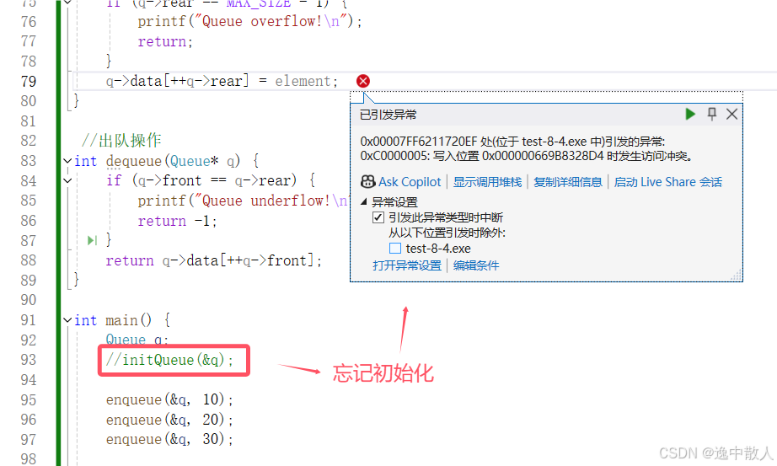Click enqueue(&q, 10); code line
Viewport: 777px width, 466px height.
tap(169, 399)
